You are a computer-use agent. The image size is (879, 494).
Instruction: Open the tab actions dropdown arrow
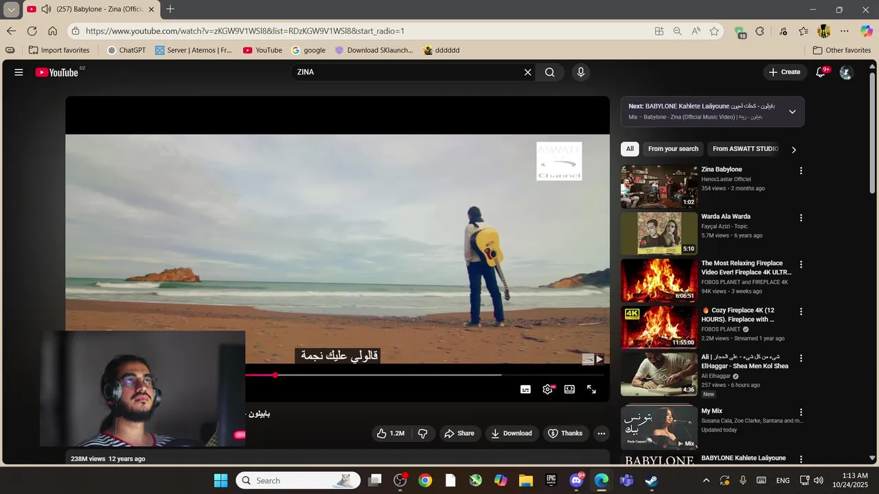(x=12, y=10)
